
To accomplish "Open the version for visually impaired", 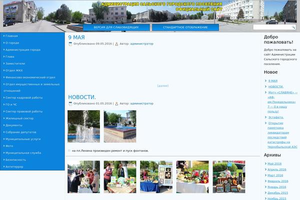I will pos(116,27).
